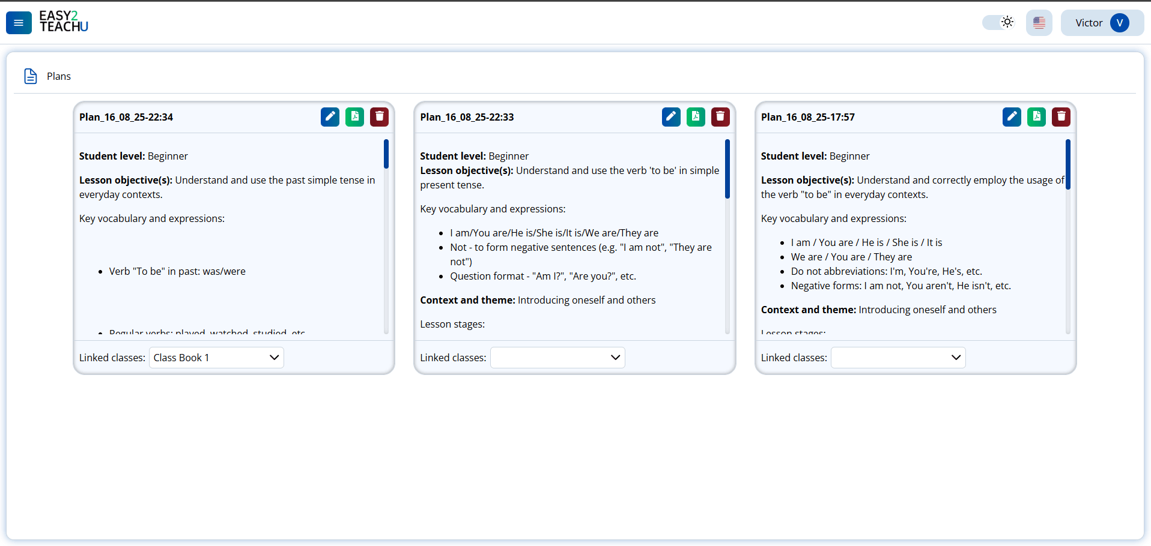Click 'We are / You are / They are' bullet
Image resolution: width=1151 pixels, height=546 pixels.
coord(851,257)
